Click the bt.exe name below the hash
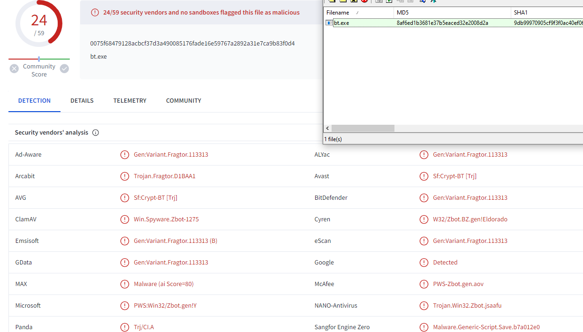Viewport: 583px width, 332px height. [98, 57]
